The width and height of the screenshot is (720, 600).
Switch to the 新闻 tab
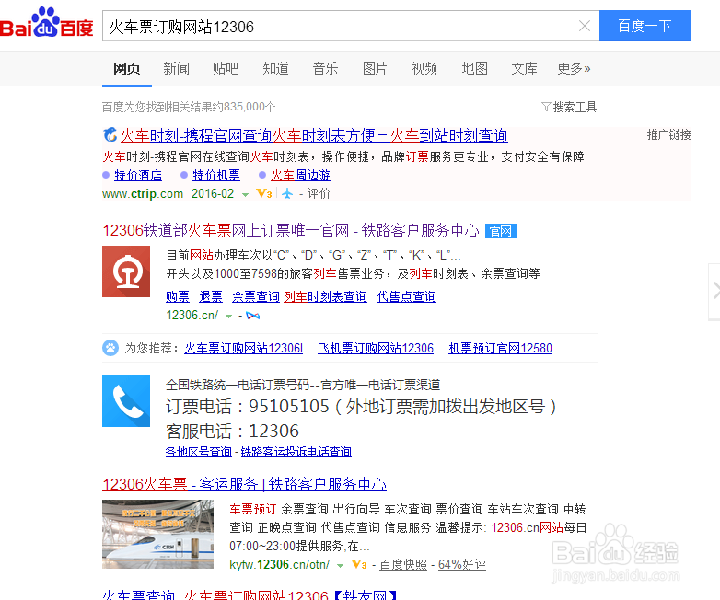[x=177, y=68]
